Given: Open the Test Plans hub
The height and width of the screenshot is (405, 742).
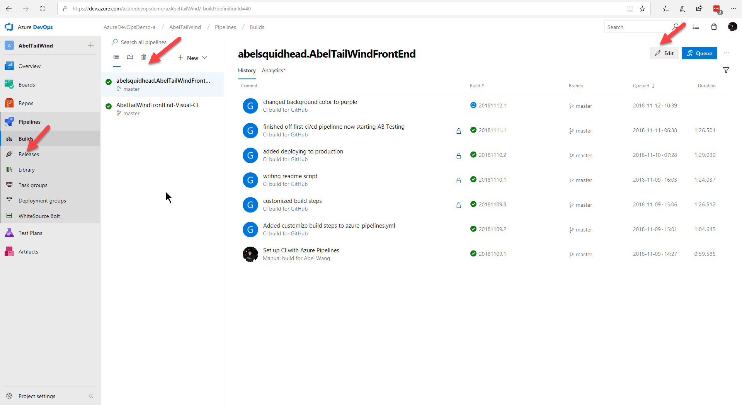Looking at the screenshot, I should pyautogui.click(x=30, y=233).
